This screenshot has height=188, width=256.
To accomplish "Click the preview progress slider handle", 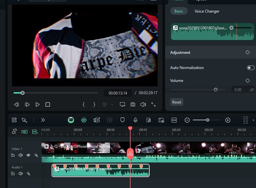I will (x=23, y=93).
